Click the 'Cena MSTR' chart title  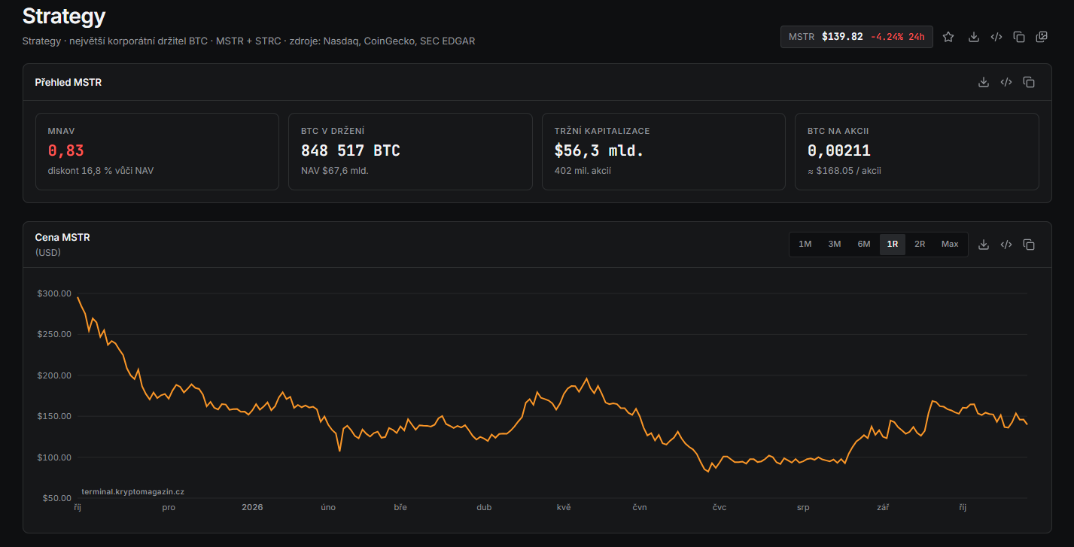(x=62, y=237)
